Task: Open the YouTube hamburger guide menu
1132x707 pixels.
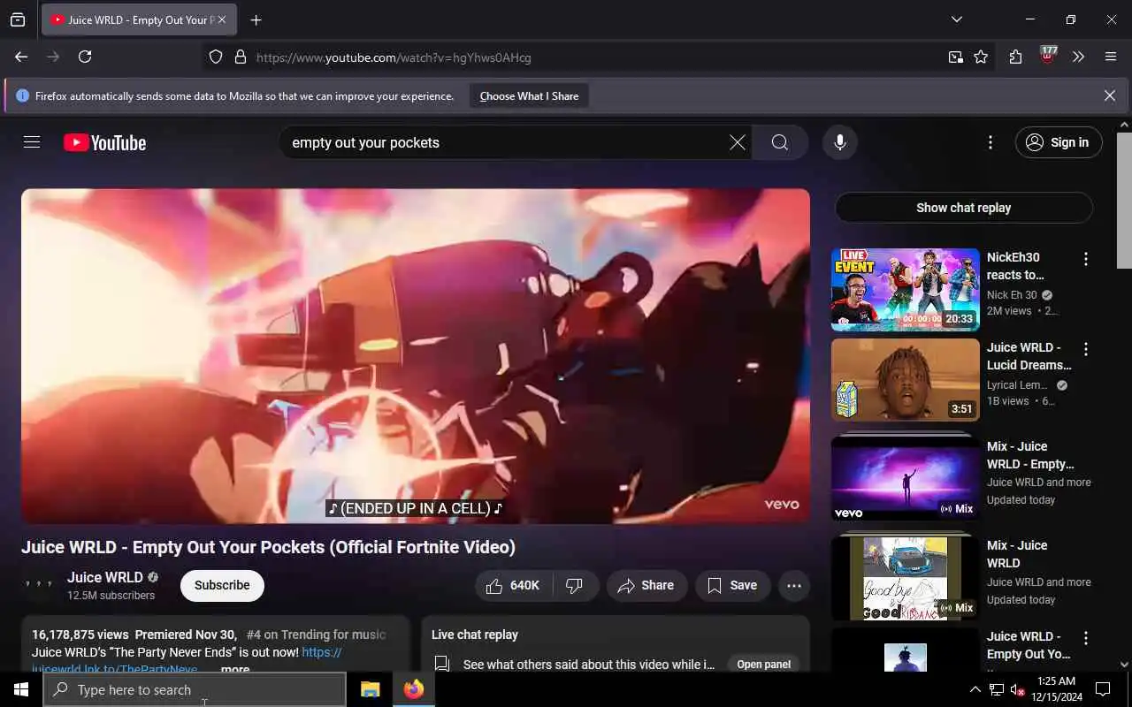Action: 32,142
